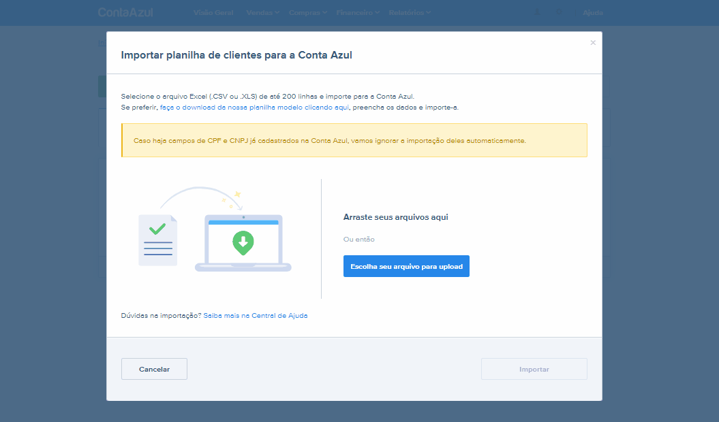Click the checked document illustration
This screenshot has width=719, height=422.
coord(157,240)
